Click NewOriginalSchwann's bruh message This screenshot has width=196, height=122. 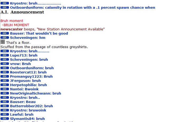point(36,93)
